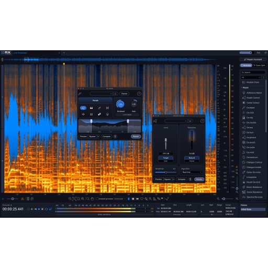Screen dimensions: 268x268
Task: Click the help icon in De-bleed window
Action: point(139,94)
